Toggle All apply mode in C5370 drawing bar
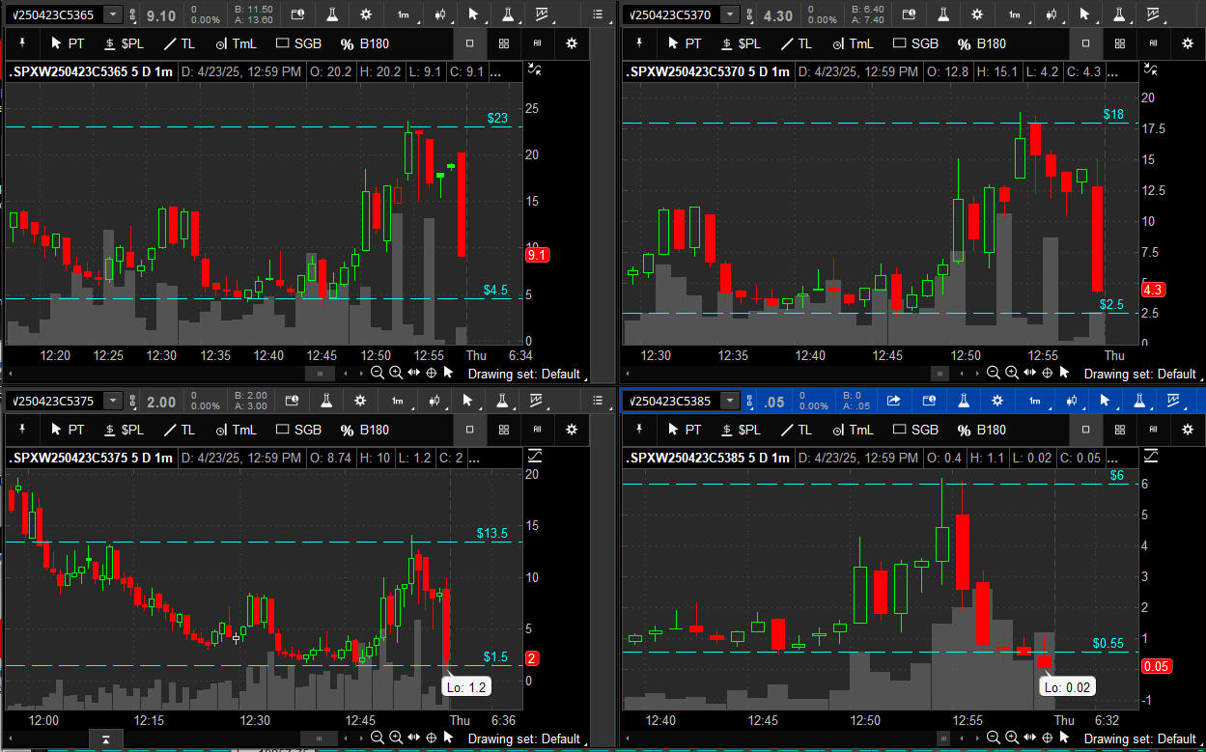The height and width of the screenshot is (752, 1206). pyautogui.click(x=1154, y=43)
